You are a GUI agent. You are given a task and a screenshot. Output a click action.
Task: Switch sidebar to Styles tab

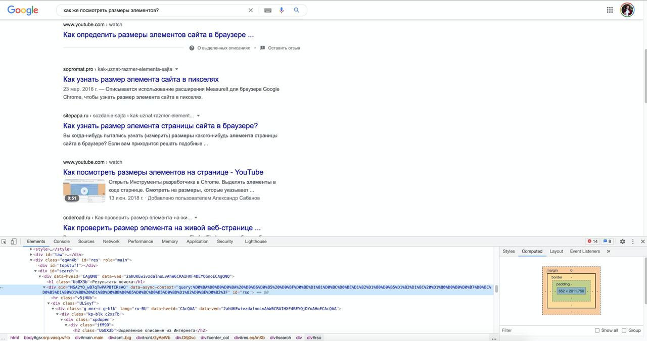[509, 251]
